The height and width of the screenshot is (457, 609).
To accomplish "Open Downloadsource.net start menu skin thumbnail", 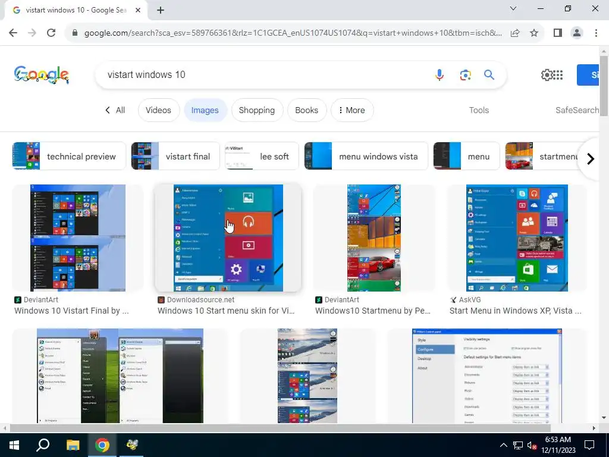I will (x=228, y=238).
